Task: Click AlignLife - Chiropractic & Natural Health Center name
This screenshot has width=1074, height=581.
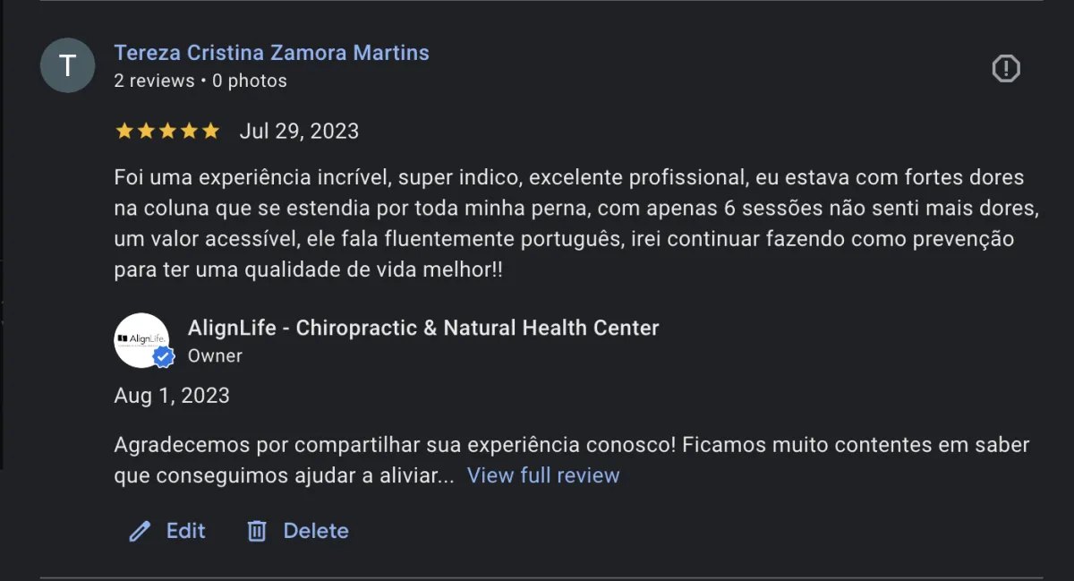Action: click(x=422, y=328)
